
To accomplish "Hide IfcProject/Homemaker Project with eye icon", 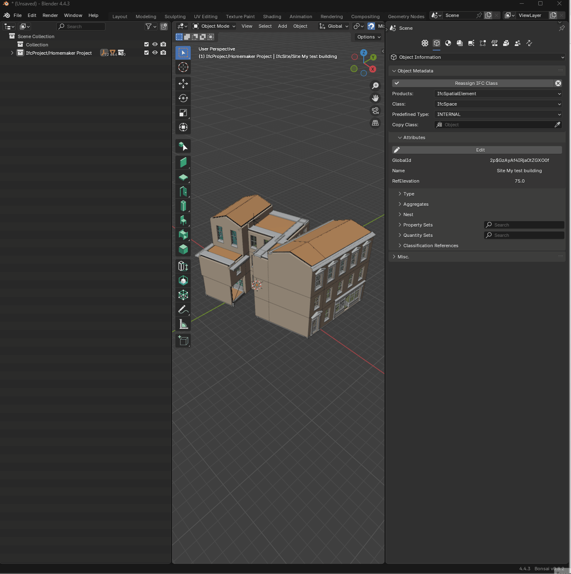I will click(x=155, y=53).
